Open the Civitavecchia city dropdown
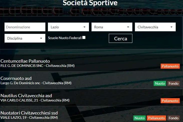Screen dimensions: 183x122 tap(155, 27)
